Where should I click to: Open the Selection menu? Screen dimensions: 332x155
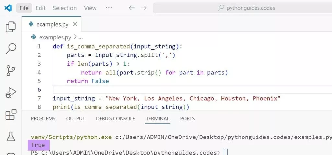65,8
